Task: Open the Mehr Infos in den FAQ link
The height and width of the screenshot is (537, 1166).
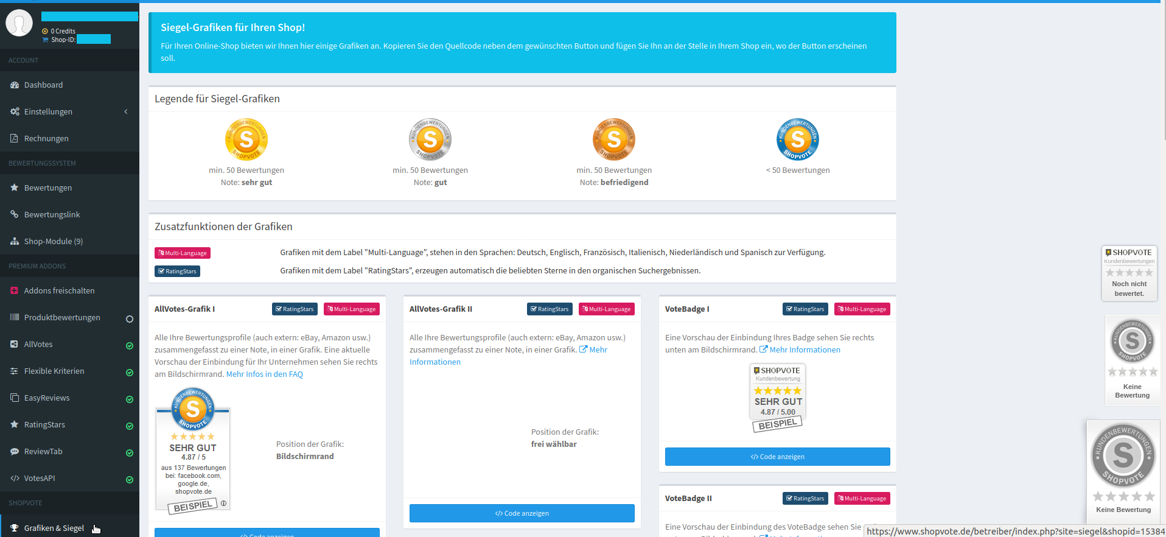Action: click(x=264, y=374)
